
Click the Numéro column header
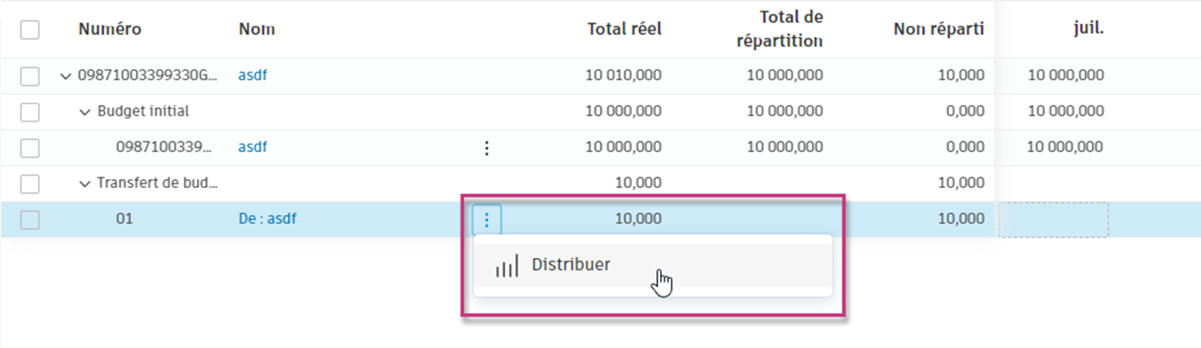click(x=110, y=30)
